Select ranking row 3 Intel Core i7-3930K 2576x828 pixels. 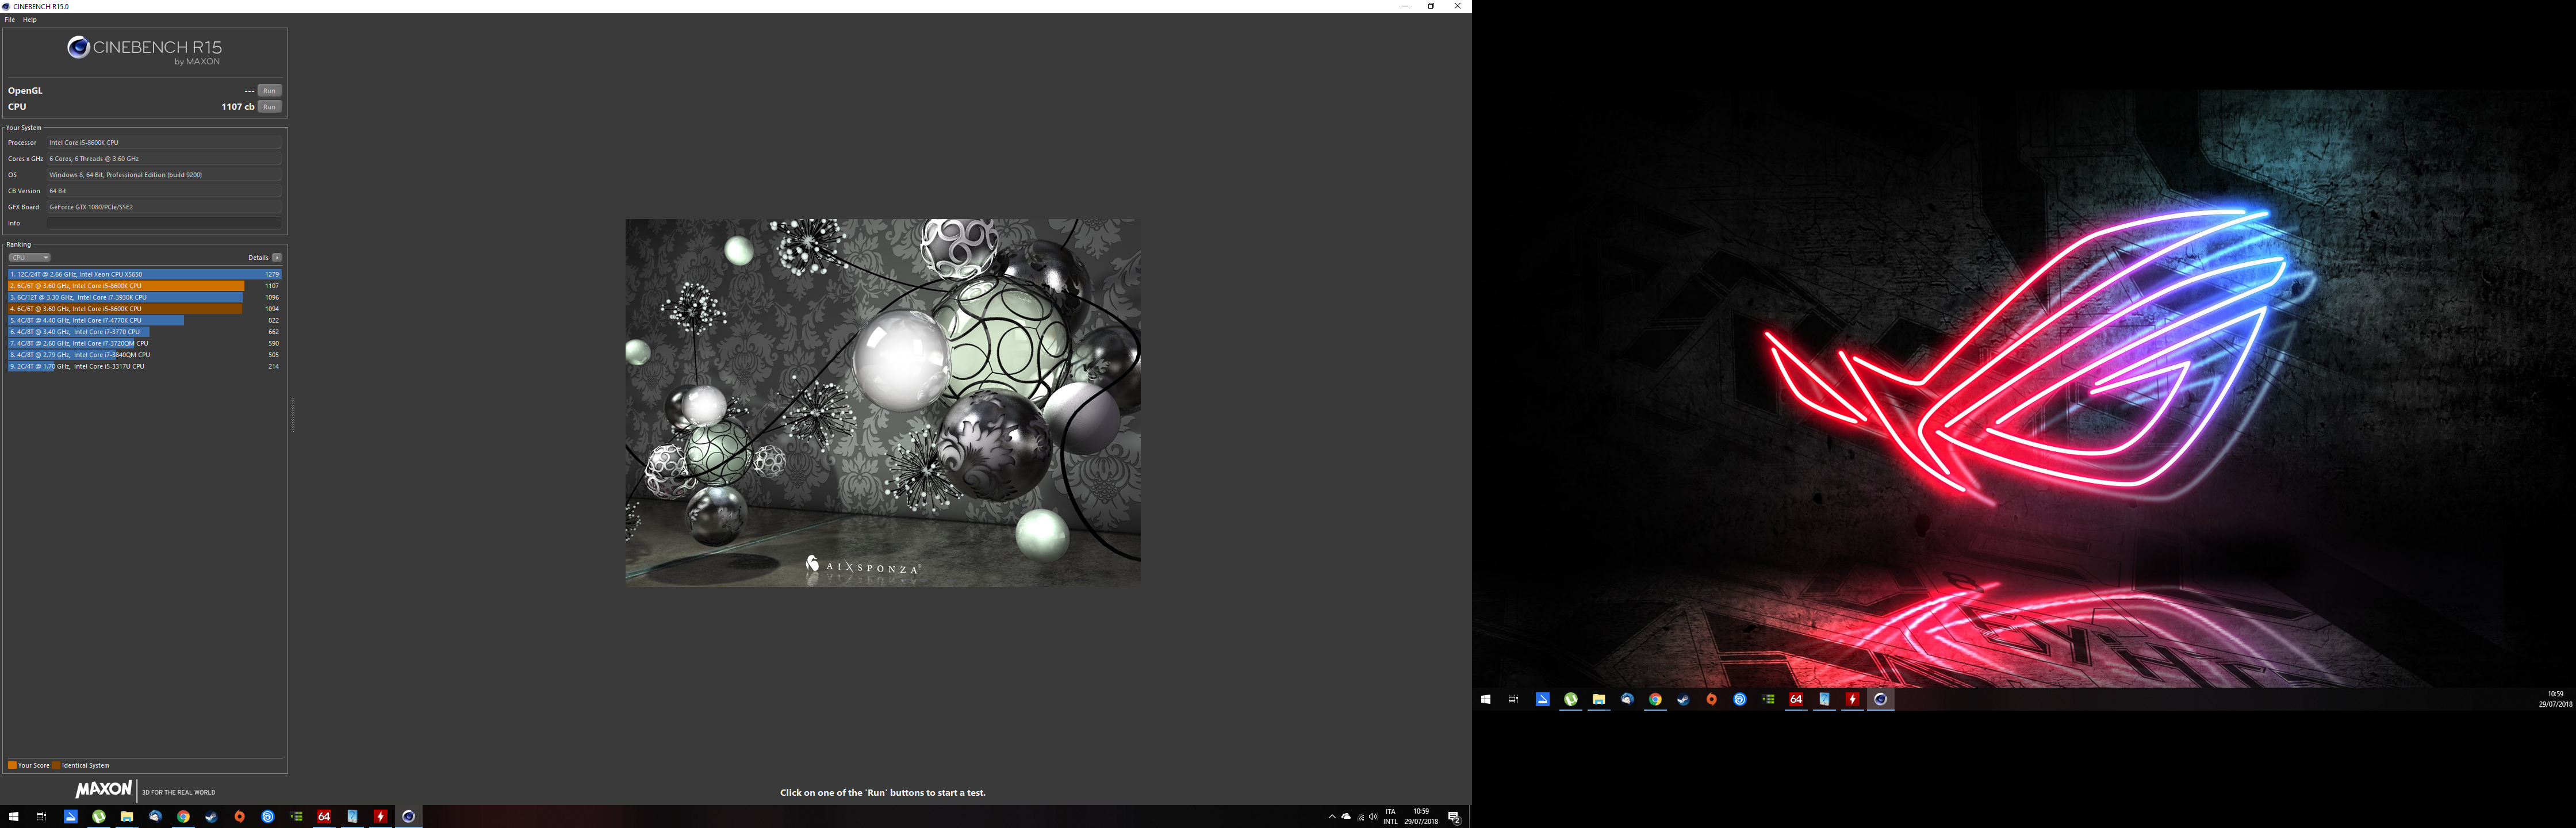tap(145, 297)
